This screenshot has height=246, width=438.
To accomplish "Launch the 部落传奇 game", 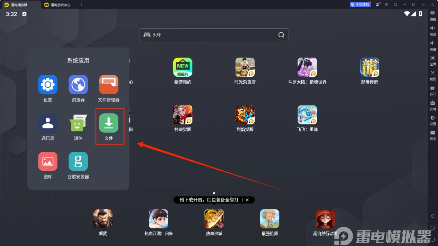I will (x=369, y=67).
